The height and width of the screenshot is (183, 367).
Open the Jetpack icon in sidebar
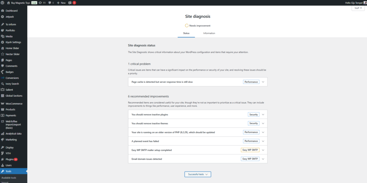[x=3, y=16]
